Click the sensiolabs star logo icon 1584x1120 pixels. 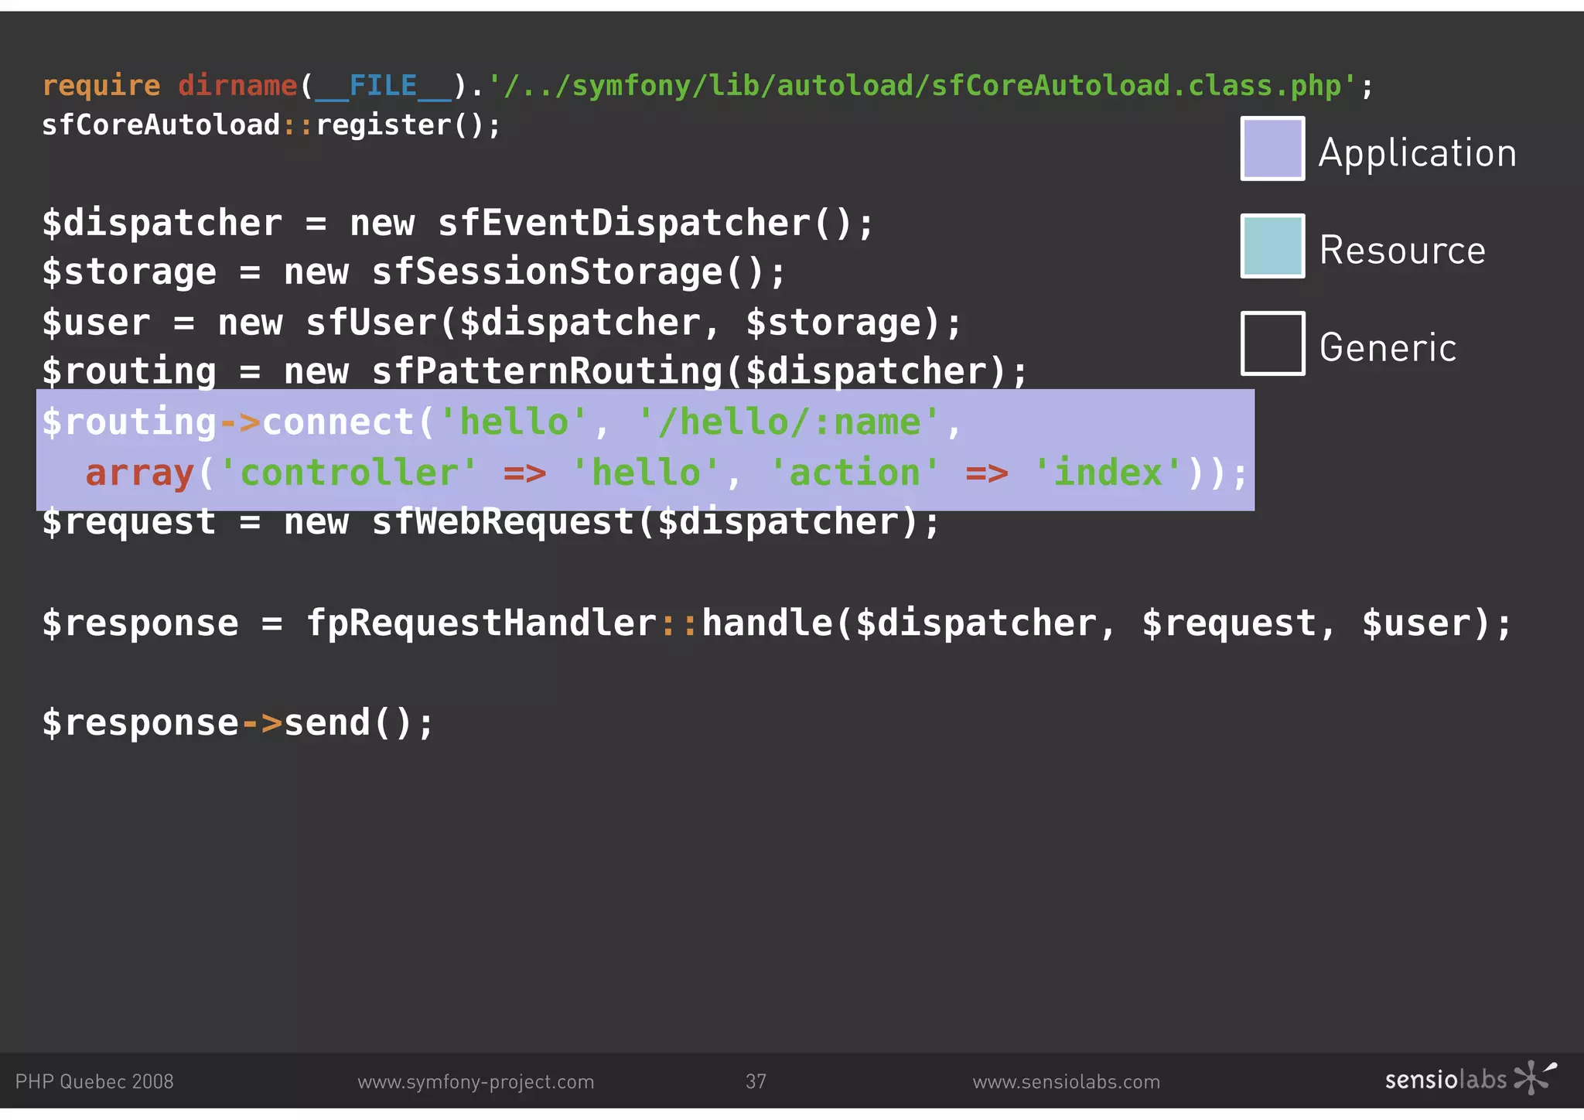[x=1534, y=1077]
